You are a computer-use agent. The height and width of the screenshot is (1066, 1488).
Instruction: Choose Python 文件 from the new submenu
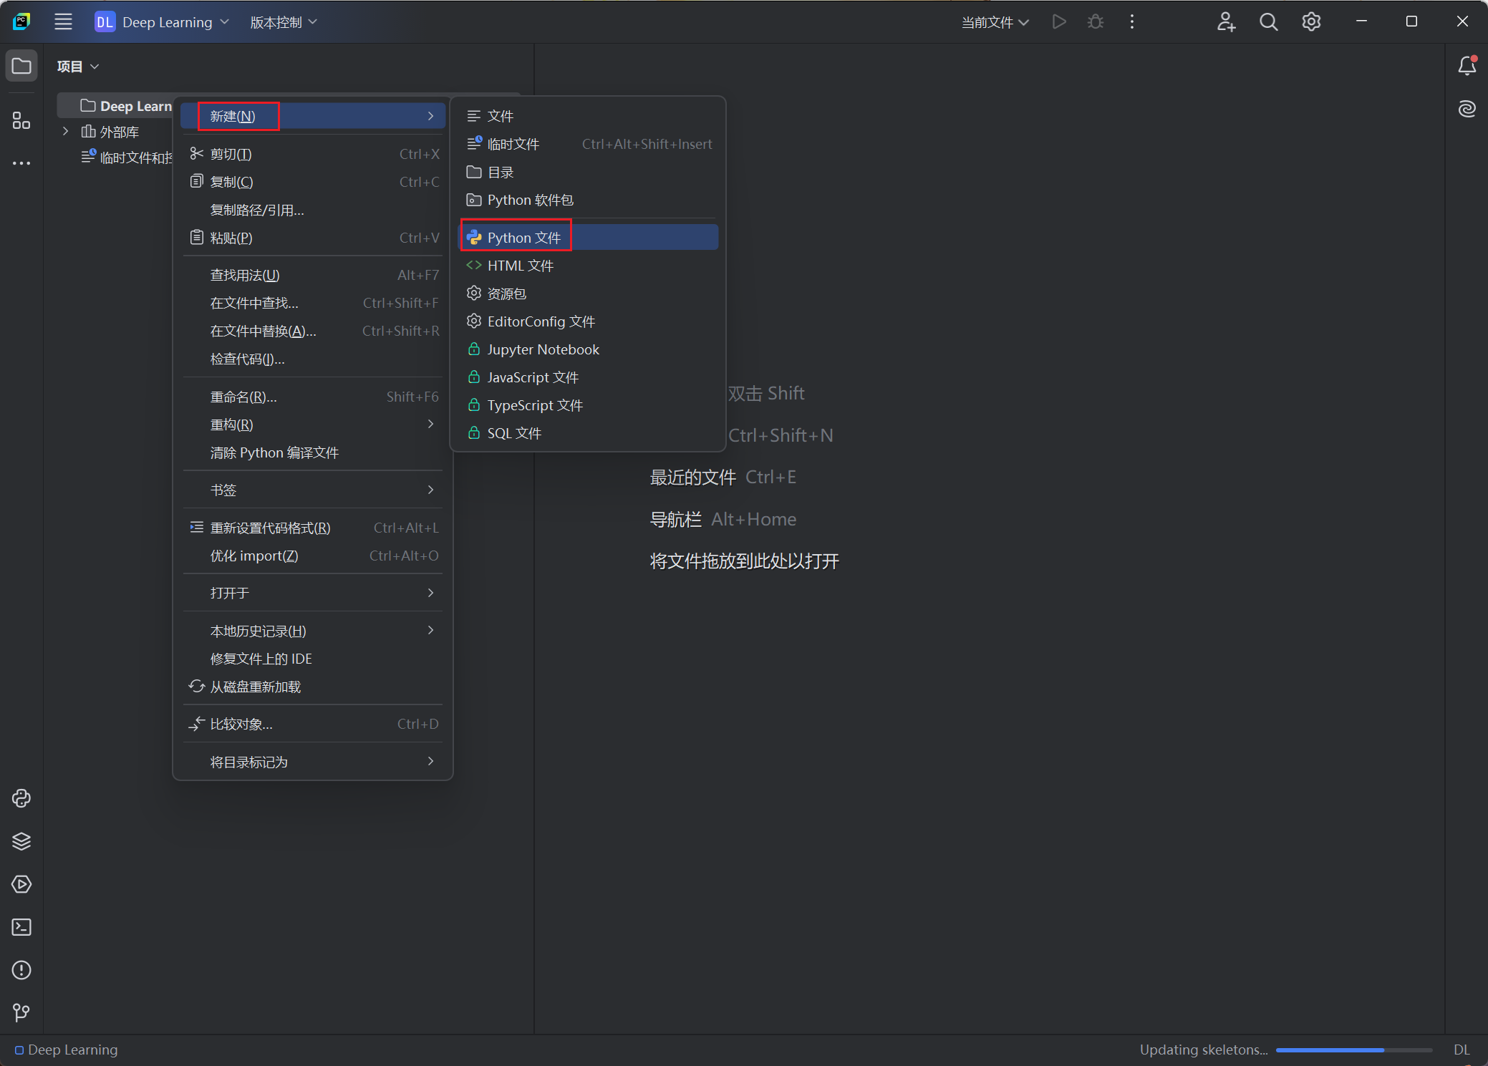(588, 238)
